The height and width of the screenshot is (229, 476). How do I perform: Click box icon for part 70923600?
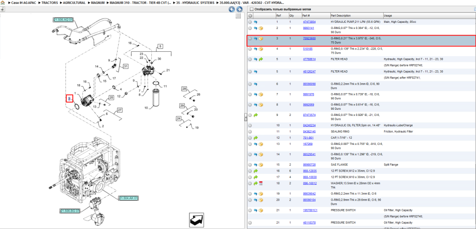tap(261, 39)
